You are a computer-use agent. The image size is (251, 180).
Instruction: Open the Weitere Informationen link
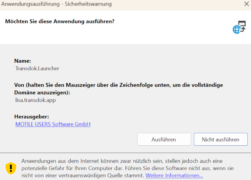(x=174, y=175)
